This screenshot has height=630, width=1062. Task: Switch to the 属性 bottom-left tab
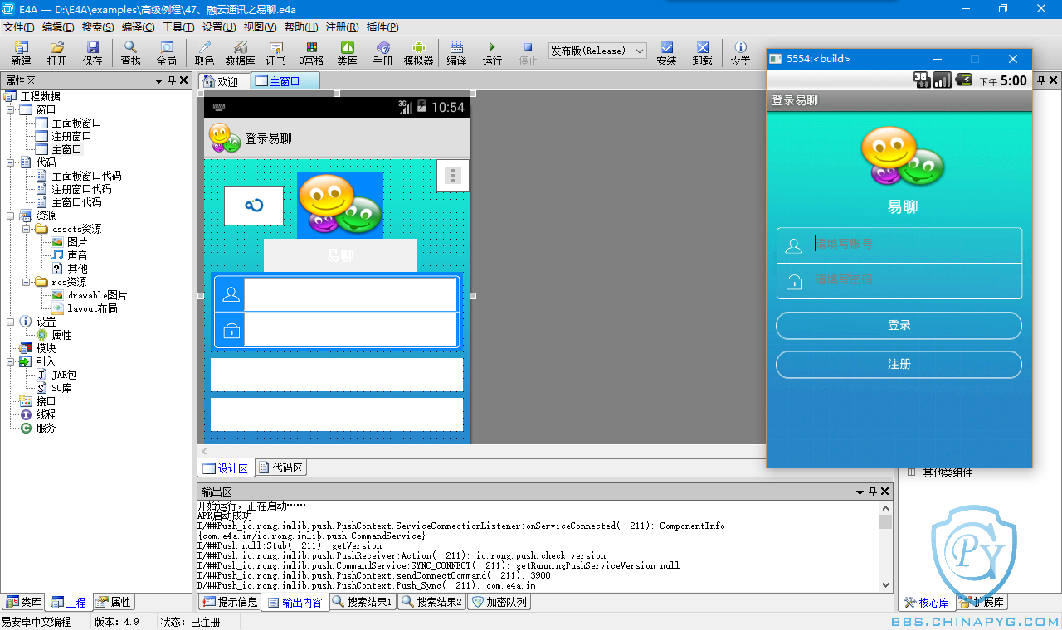pyautogui.click(x=113, y=602)
